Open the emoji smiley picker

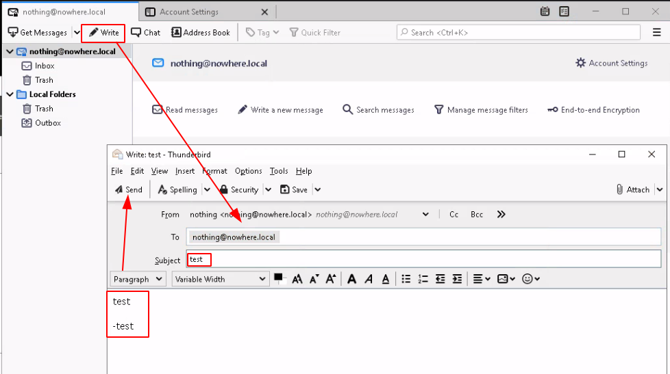(531, 279)
